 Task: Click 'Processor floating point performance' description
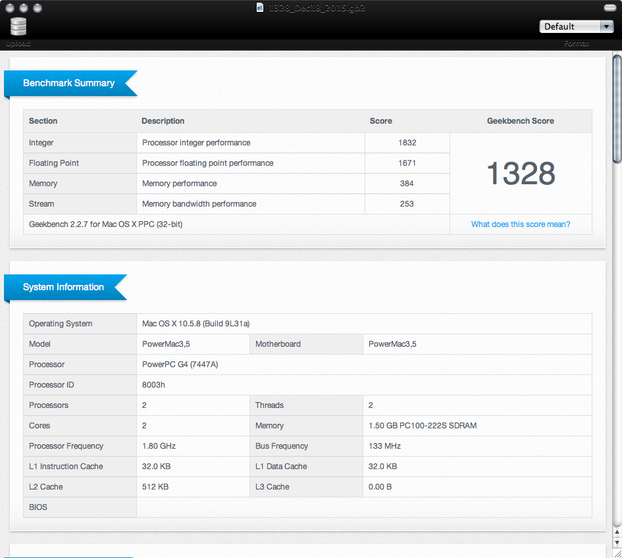tap(207, 163)
